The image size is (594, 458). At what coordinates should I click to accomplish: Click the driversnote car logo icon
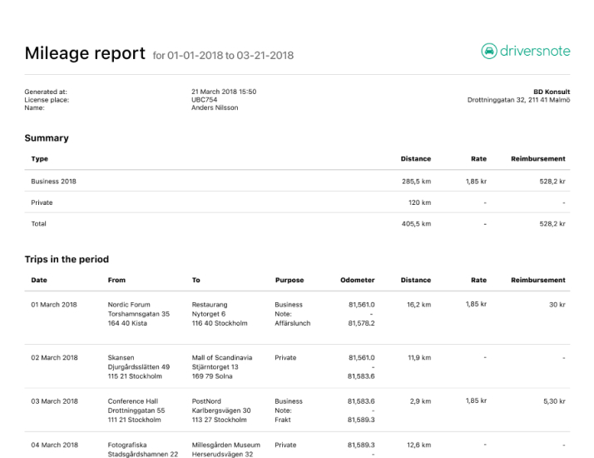(488, 51)
